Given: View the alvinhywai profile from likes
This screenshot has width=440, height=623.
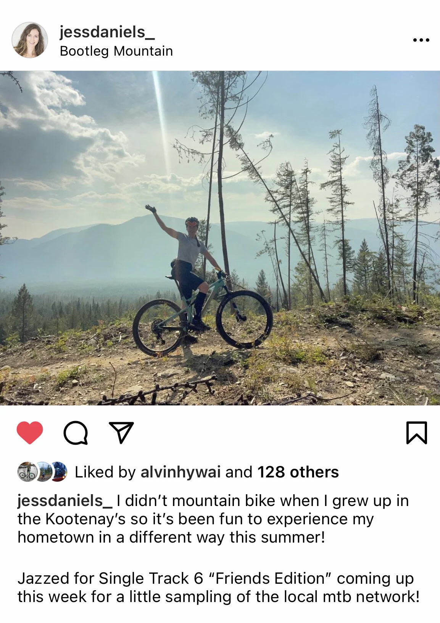Looking at the screenshot, I should (x=181, y=472).
